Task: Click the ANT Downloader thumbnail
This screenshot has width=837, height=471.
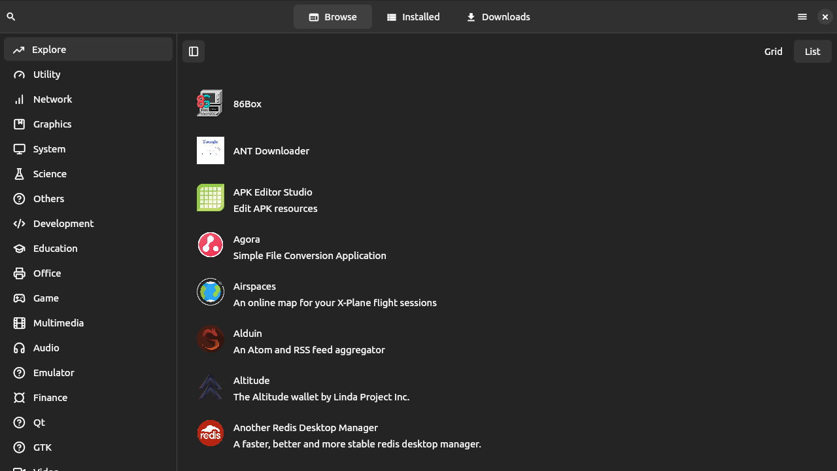Action: [x=210, y=150]
